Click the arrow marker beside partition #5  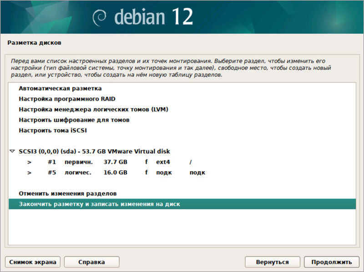29,173
